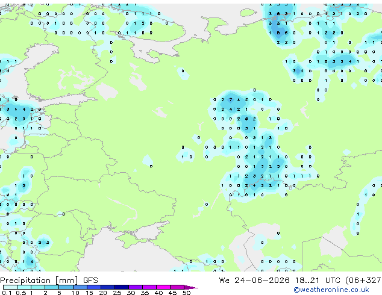Choose the 40–45 mm bright magenta legend swatch
This screenshot has width=382, height=295.
tap(163, 287)
